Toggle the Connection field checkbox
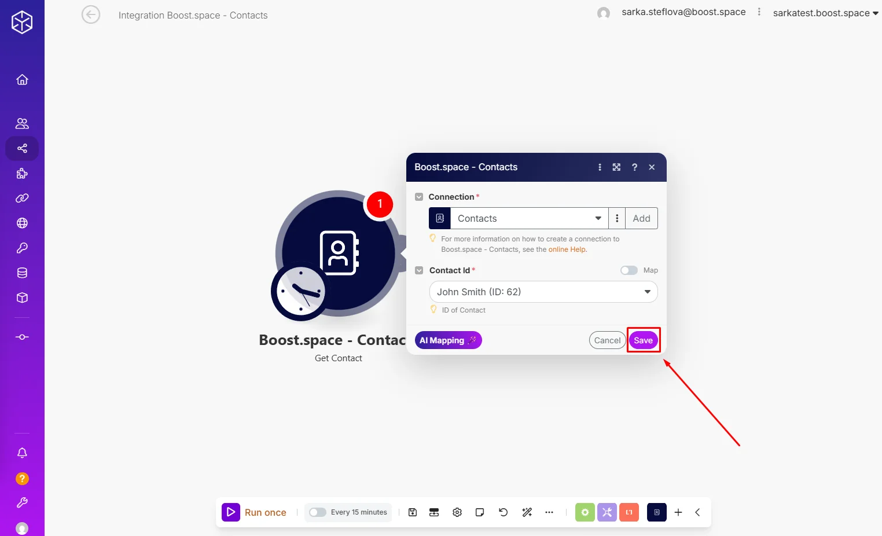Screen dimensions: 882x536 click(419, 197)
